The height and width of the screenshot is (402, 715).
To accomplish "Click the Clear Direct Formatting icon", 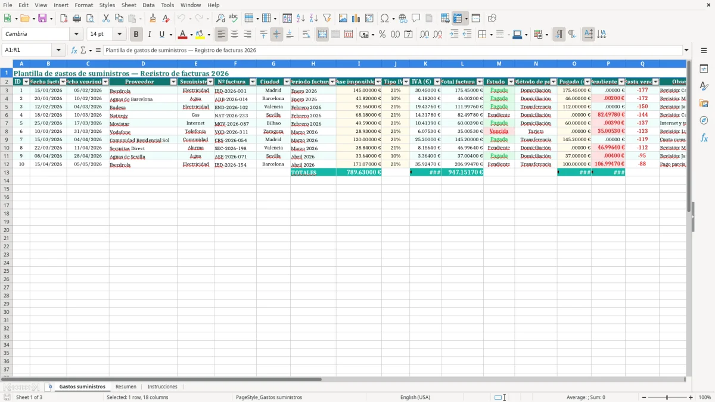I will (166, 18).
